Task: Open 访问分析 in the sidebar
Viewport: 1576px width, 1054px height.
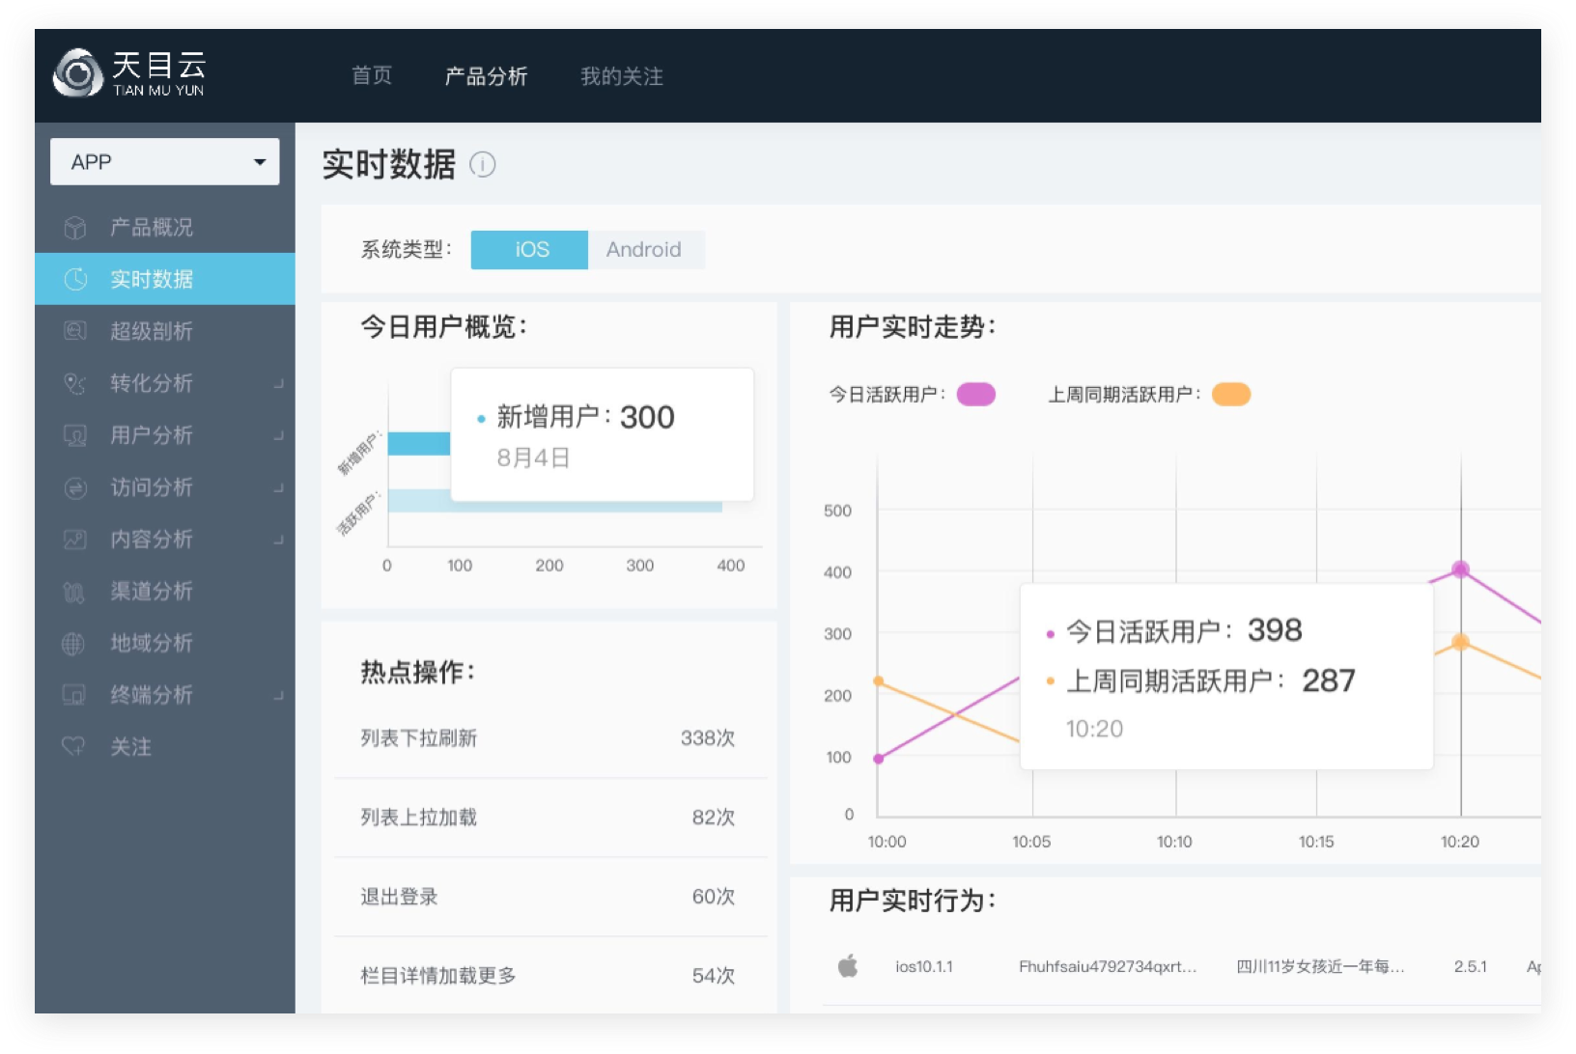Action: pos(152,487)
